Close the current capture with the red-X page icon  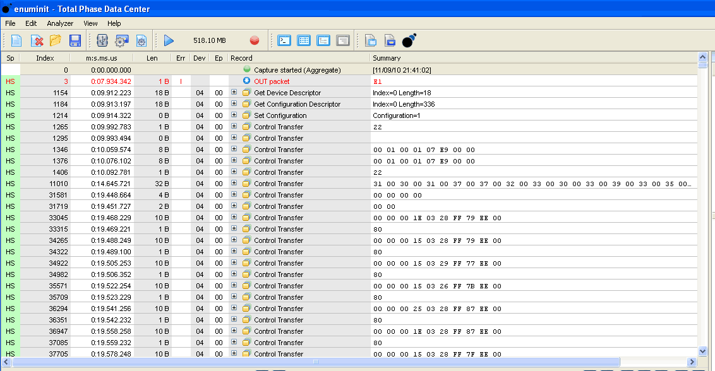click(x=37, y=40)
